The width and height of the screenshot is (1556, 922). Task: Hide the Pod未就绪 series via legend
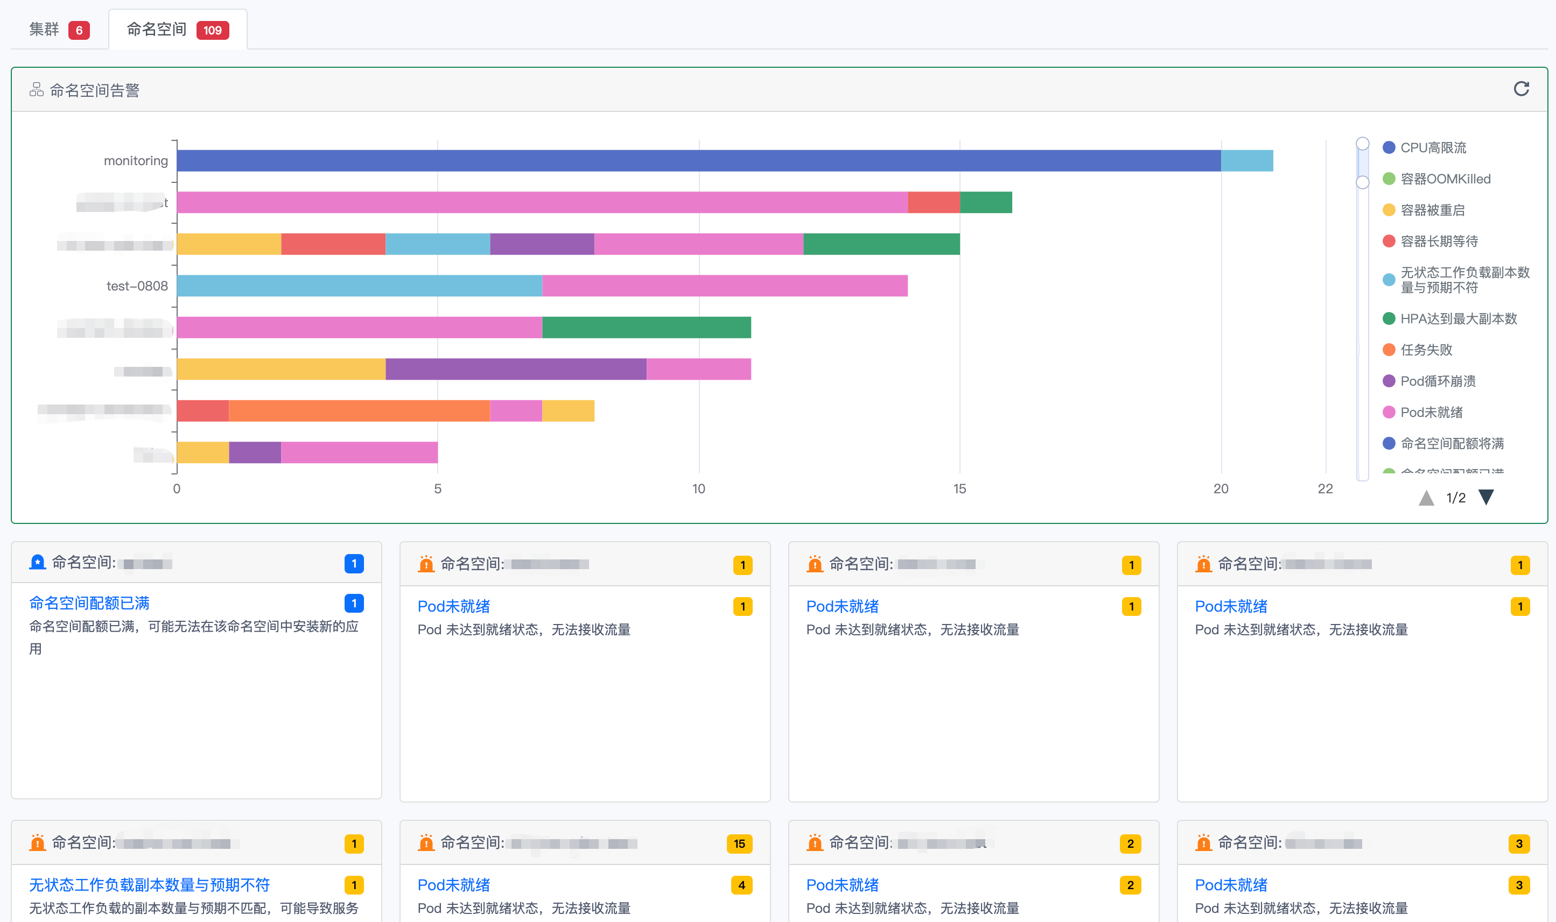(1431, 412)
